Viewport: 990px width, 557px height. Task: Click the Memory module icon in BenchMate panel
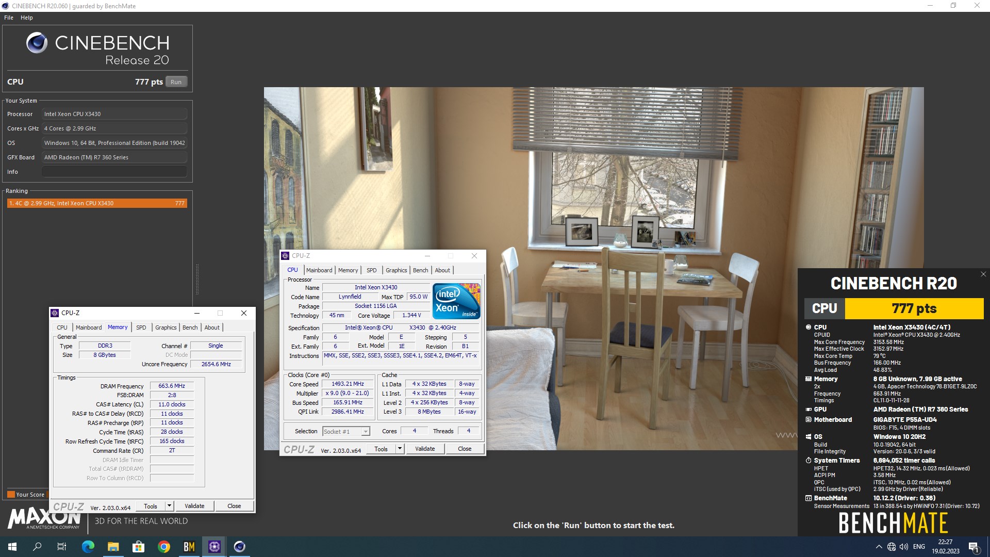808,379
